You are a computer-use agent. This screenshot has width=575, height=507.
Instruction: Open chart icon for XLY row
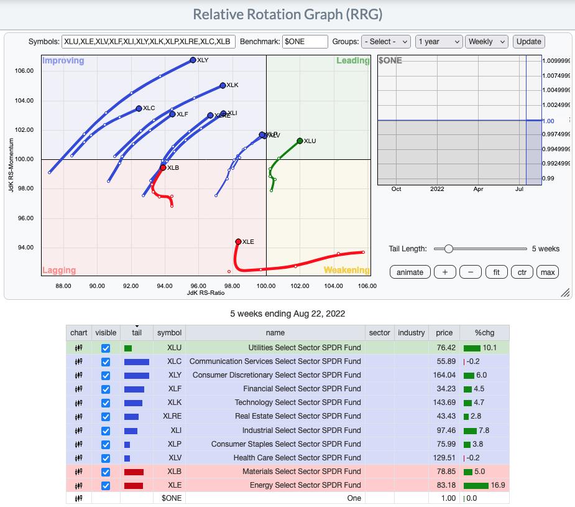(78, 375)
